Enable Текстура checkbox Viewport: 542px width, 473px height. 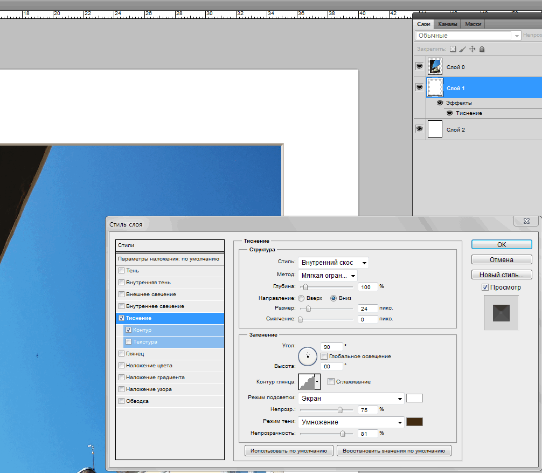click(x=129, y=342)
